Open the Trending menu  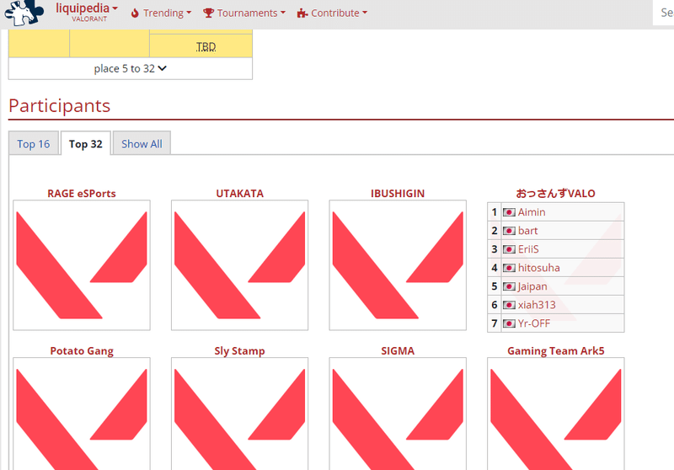coord(161,13)
